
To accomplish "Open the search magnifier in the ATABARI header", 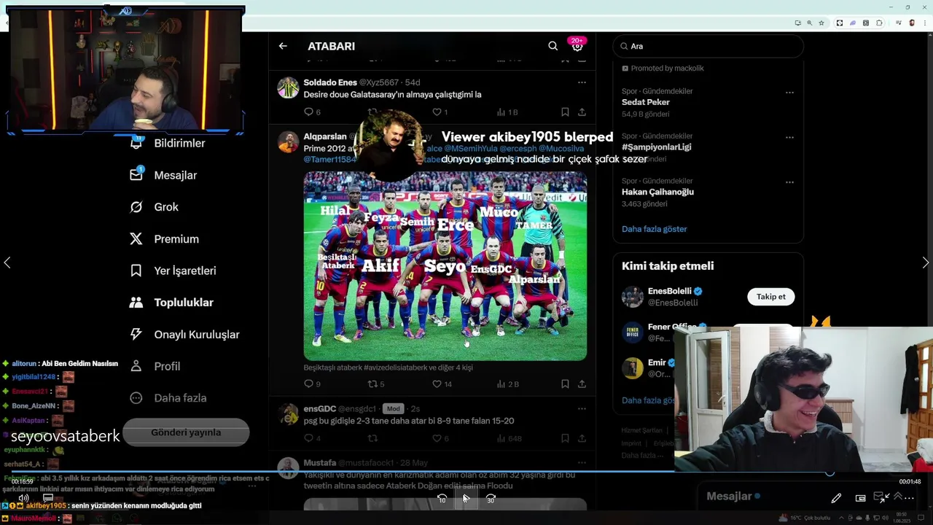I will (x=553, y=46).
